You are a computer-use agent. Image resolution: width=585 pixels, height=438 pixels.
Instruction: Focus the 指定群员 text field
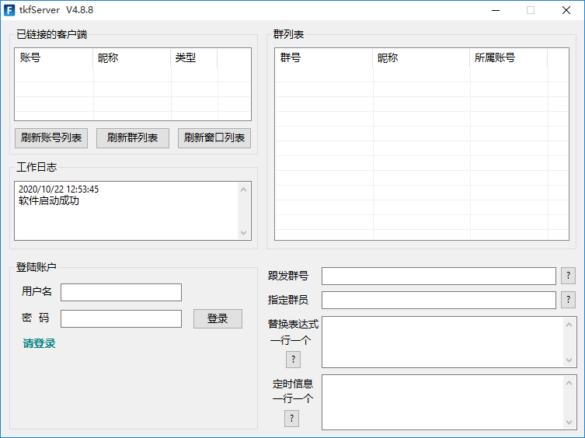click(439, 300)
